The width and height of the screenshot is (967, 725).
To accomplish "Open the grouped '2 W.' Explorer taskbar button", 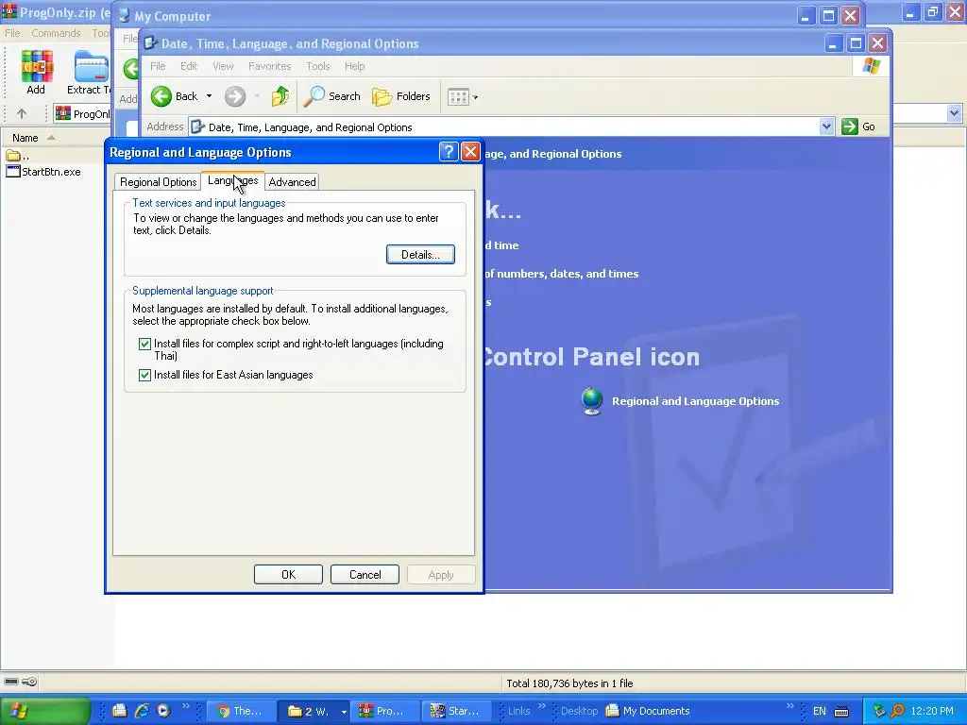I will [314, 712].
